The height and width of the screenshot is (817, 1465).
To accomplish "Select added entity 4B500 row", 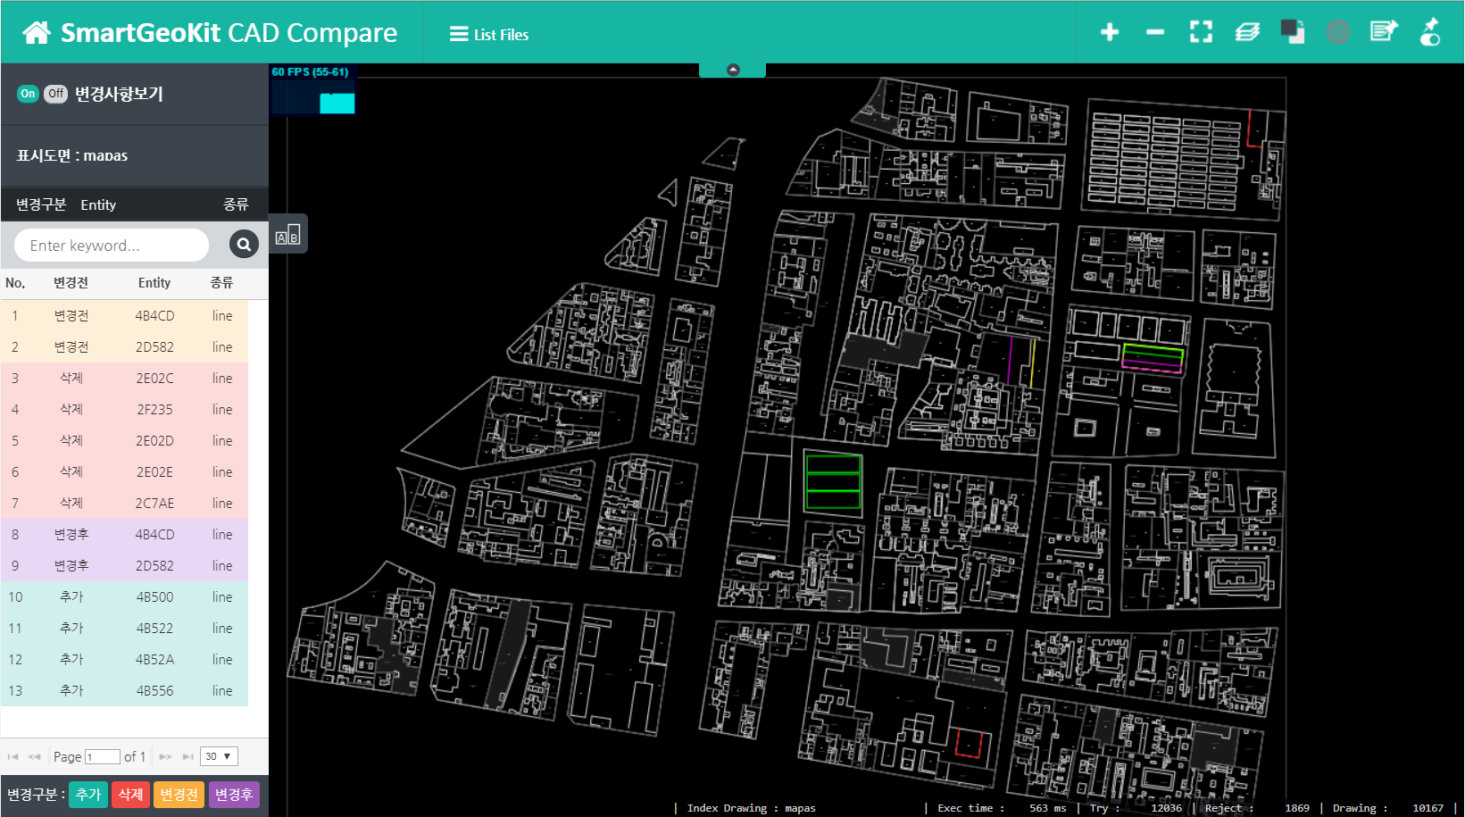I will point(124,596).
